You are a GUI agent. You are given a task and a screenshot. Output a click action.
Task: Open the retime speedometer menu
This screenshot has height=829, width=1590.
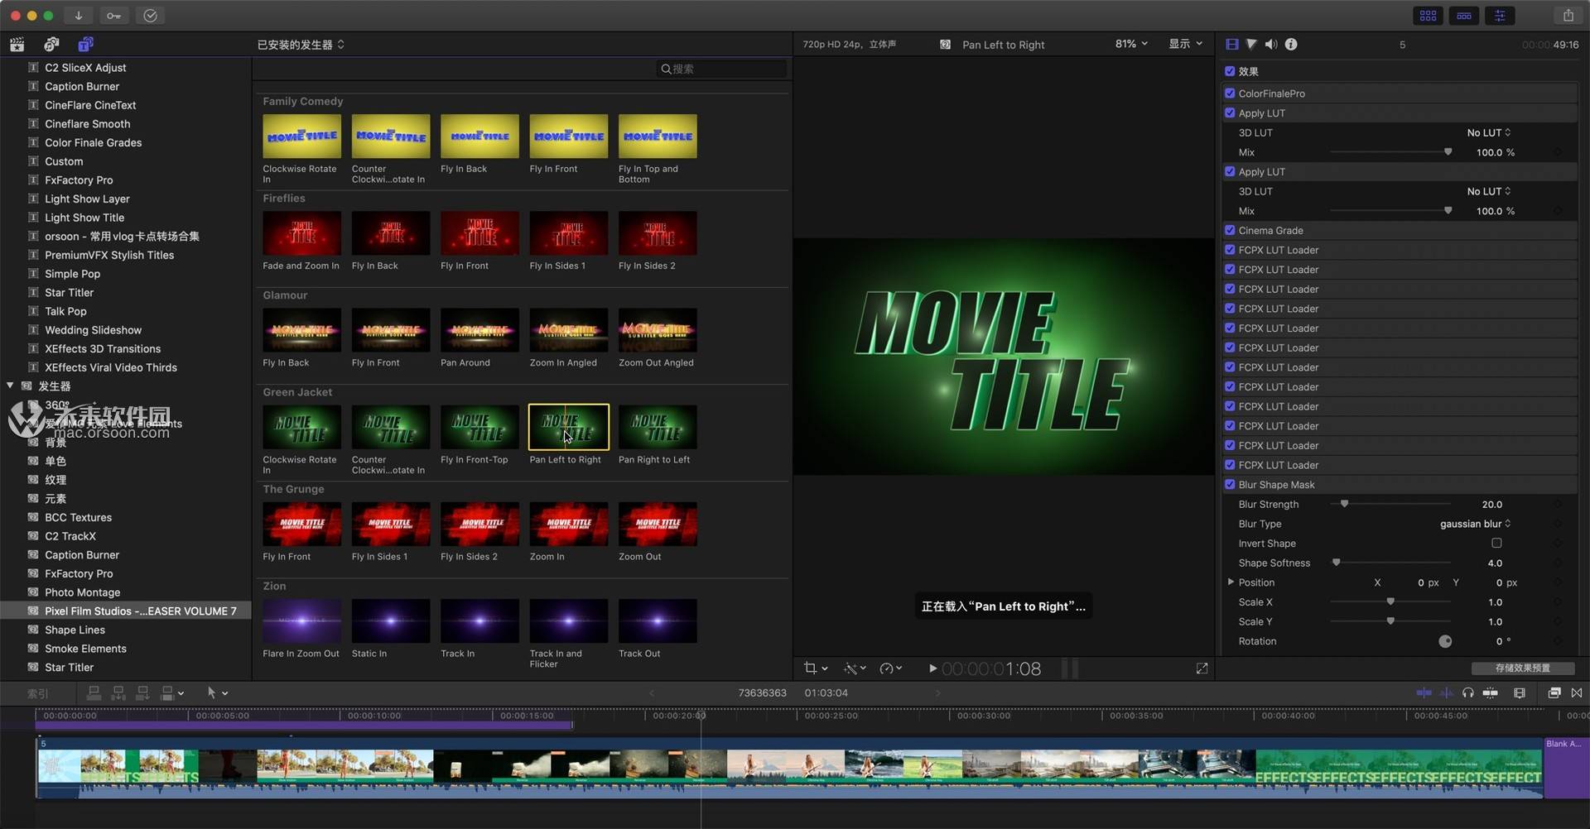(891, 668)
